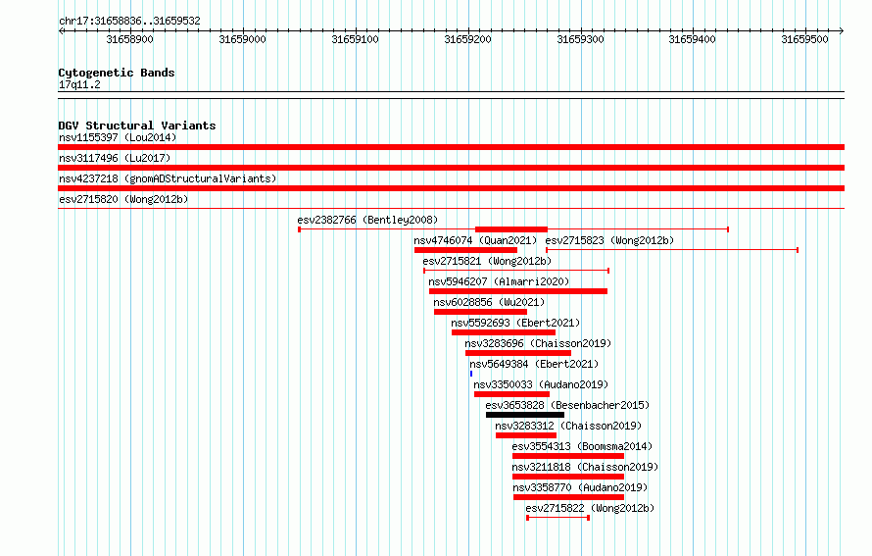This screenshot has height=556, width=872.
Task: Click the red bar for nsv3350033
Action: (511, 394)
